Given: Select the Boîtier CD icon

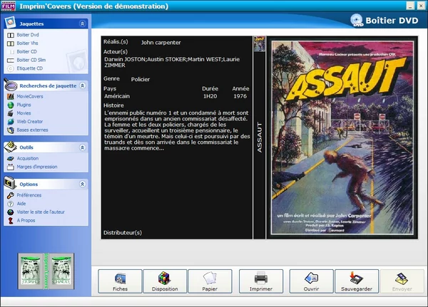Looking at the screenshot, I should (x=11, y=52).
